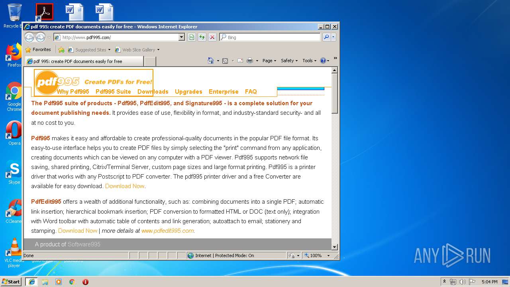Open the Upgrades navigation link
The image size is (510, 287).
point(188,92)
